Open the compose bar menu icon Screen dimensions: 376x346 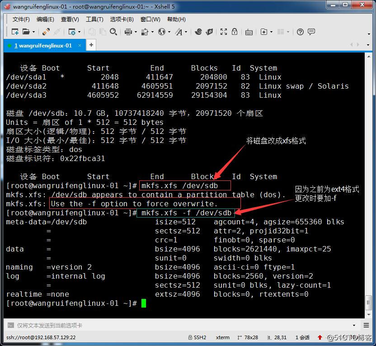[366, 325]
